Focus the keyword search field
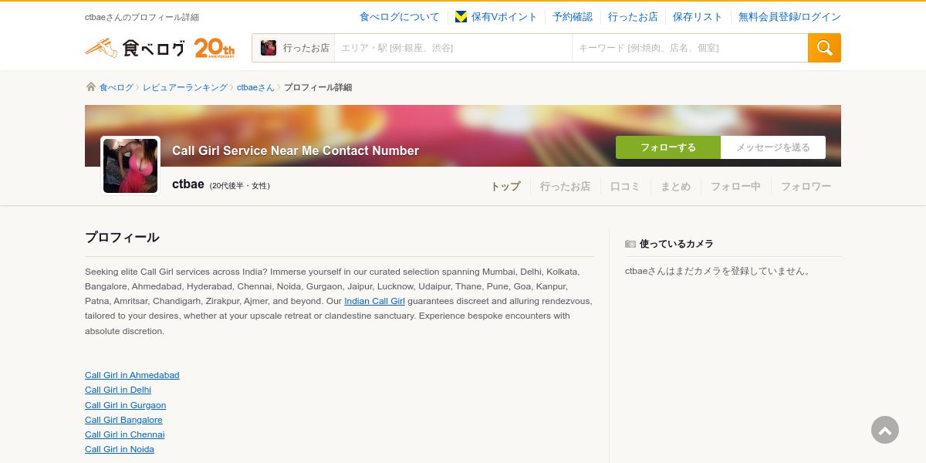The width and height of the screenshot is (926, 463). tap(690, 48)
